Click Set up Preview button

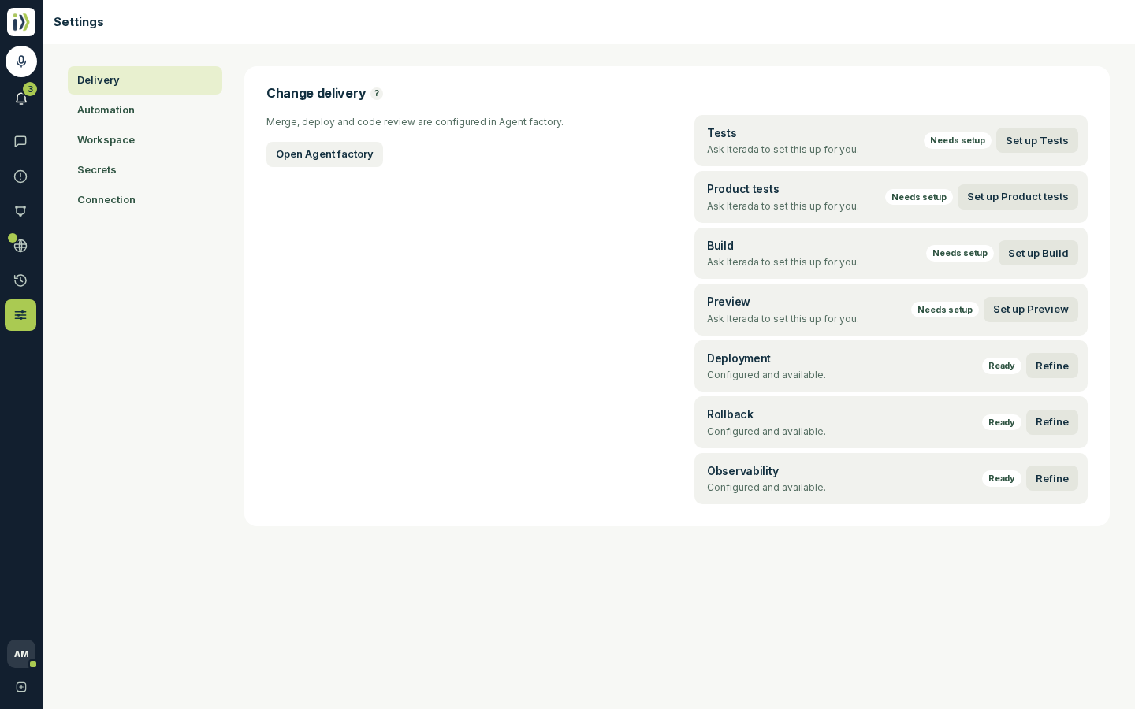point(1031,310)
